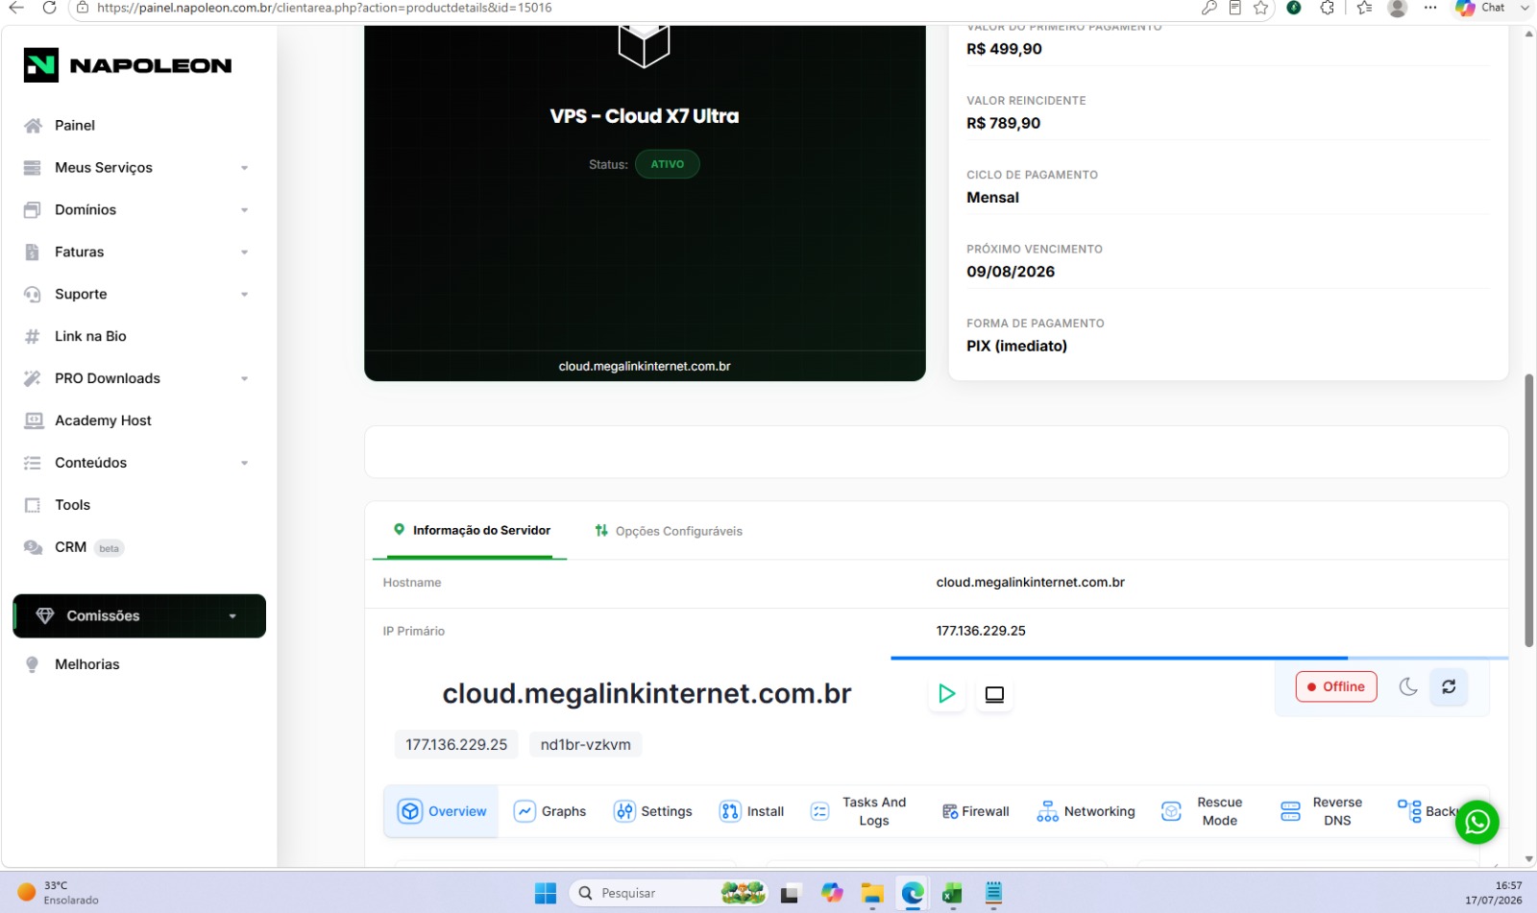1537x913 pixels.
Task: Select the PIX (imediato) payment method
Action: click(1016, 346)
